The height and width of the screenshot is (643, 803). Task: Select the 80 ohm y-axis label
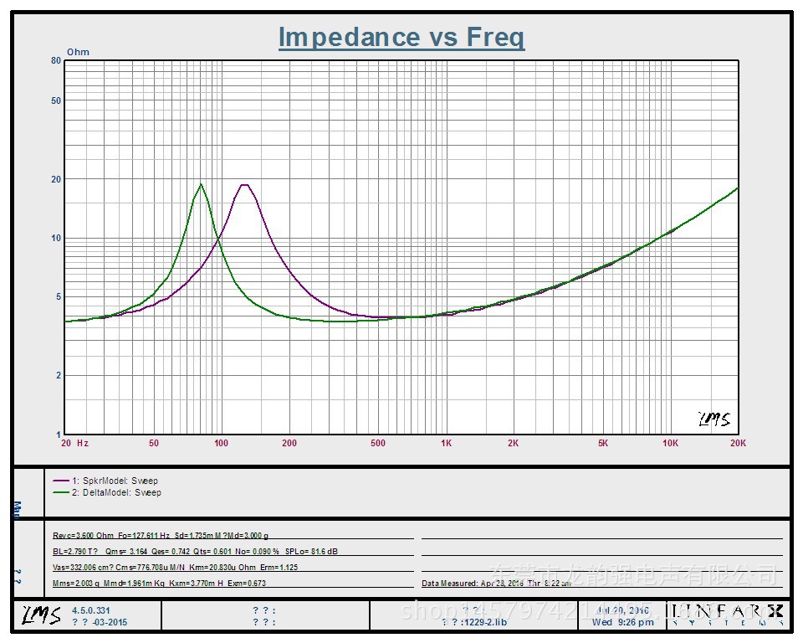(x=56, y=60)
